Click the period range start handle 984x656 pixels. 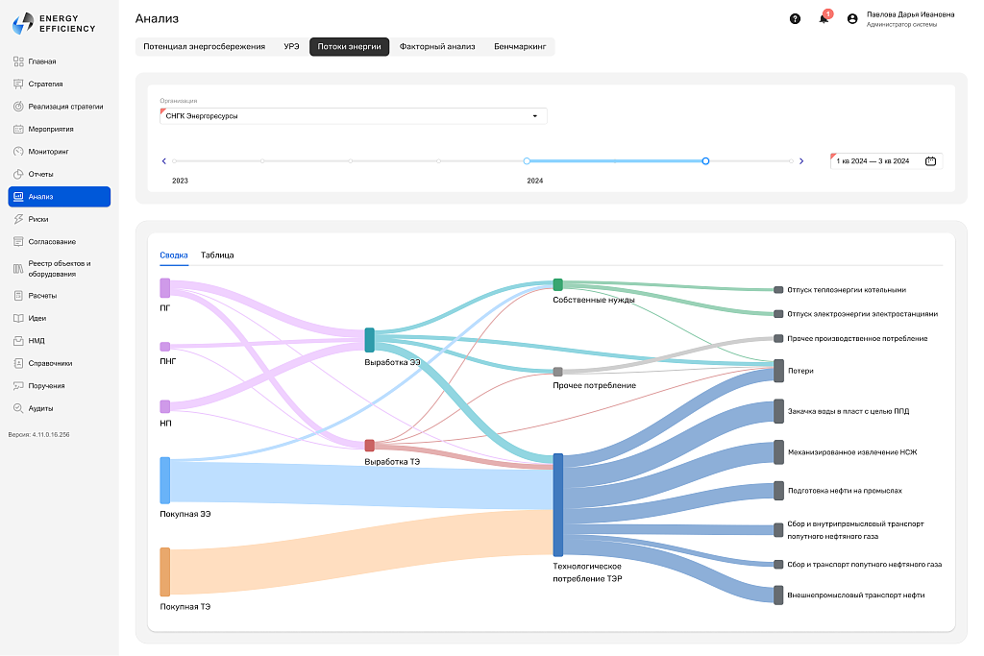point(527,161)
